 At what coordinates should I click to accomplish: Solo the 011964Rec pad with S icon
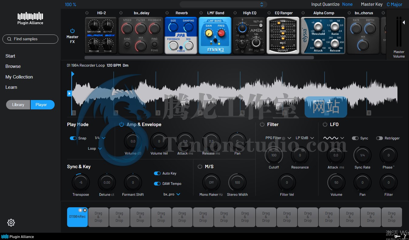point(80,210)
